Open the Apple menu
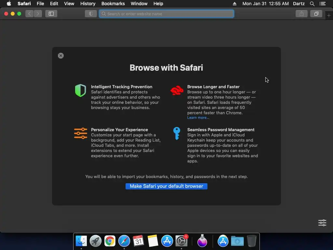Image resolution: width=333 pixels, height=250 pixels. (x=9, y=4)
